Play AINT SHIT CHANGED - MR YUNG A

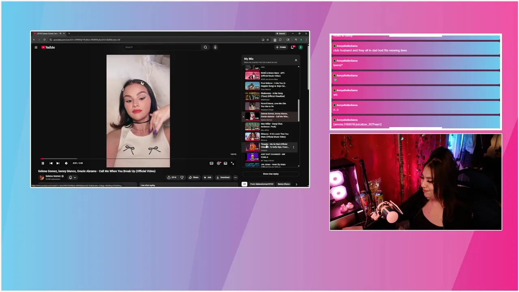point(270,157)
